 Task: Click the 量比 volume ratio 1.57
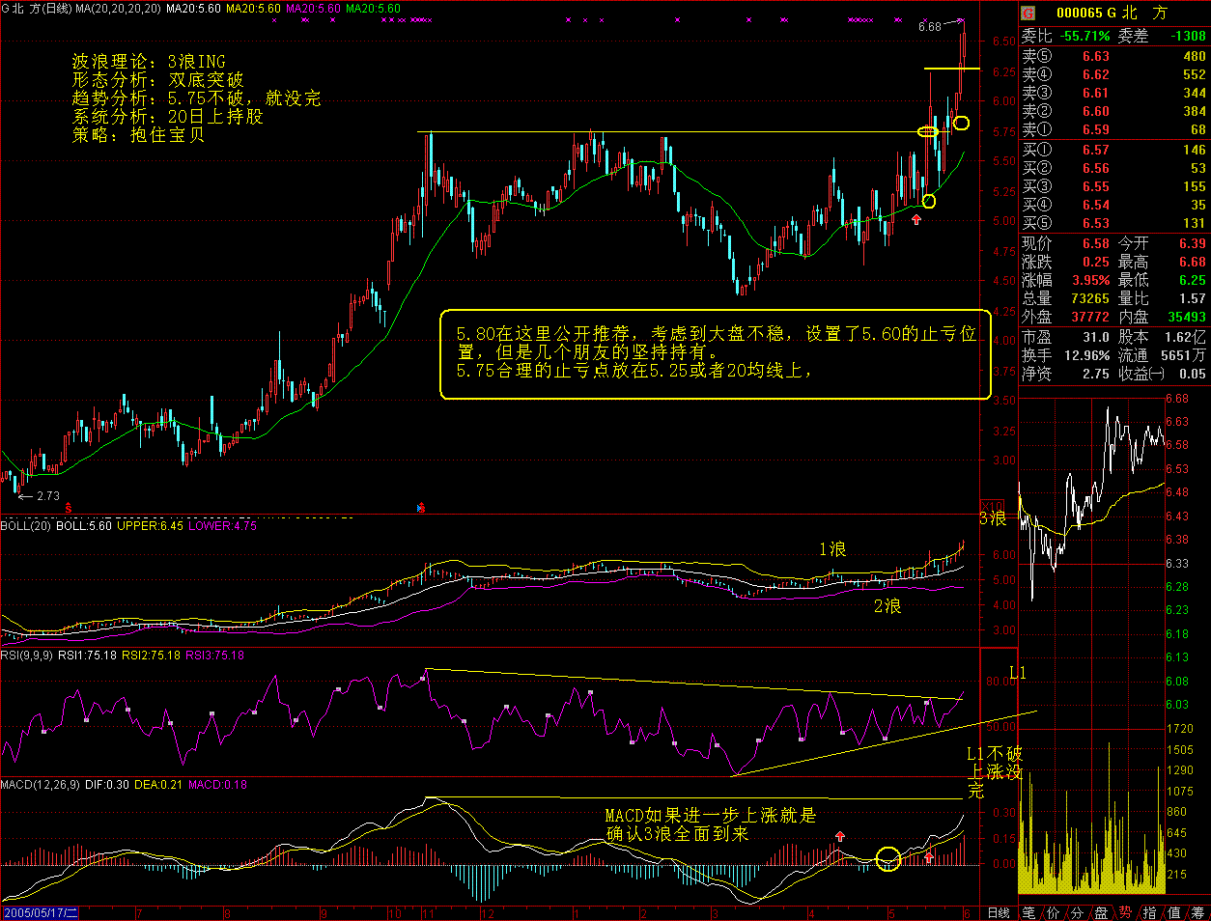[1193, 298]
